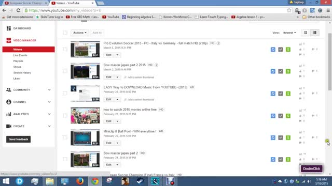Click Add custom thumbnail for Bow master japan part 2 2015

(x=139, y=77)
